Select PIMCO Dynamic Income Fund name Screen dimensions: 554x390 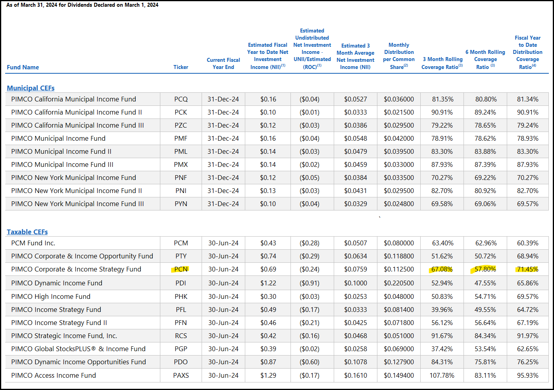tap(57, 283)
